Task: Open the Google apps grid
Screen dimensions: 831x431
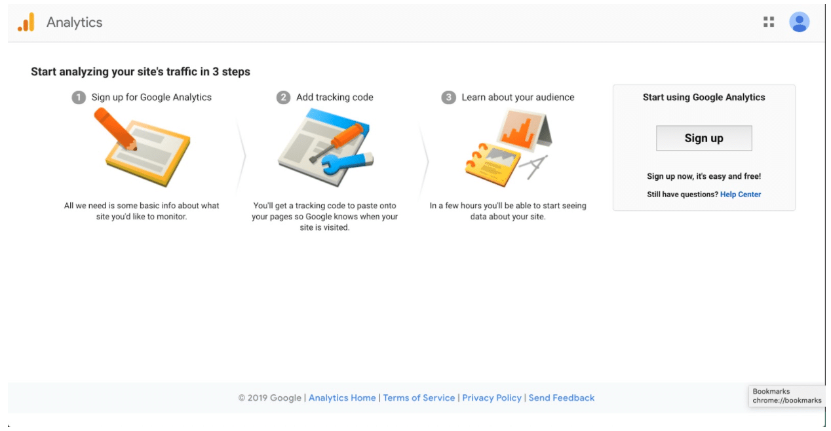Action: click(769, 22)
